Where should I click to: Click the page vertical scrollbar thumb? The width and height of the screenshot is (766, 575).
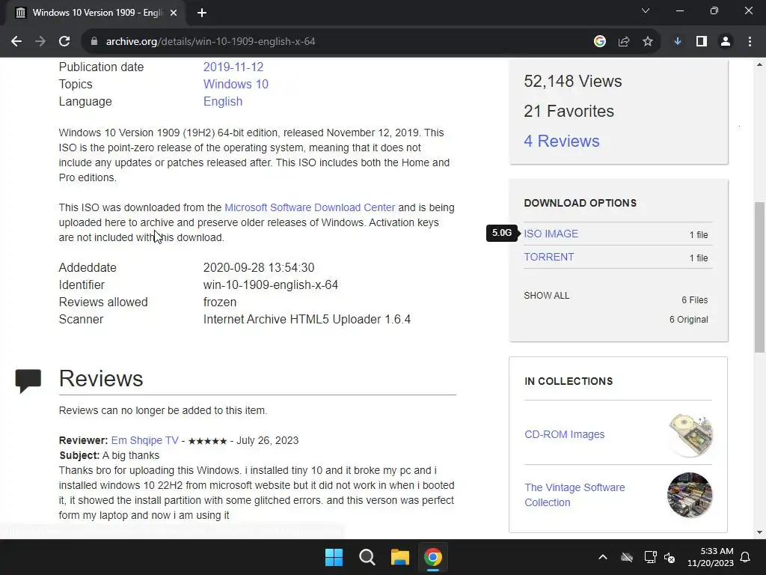coord(759,277)
